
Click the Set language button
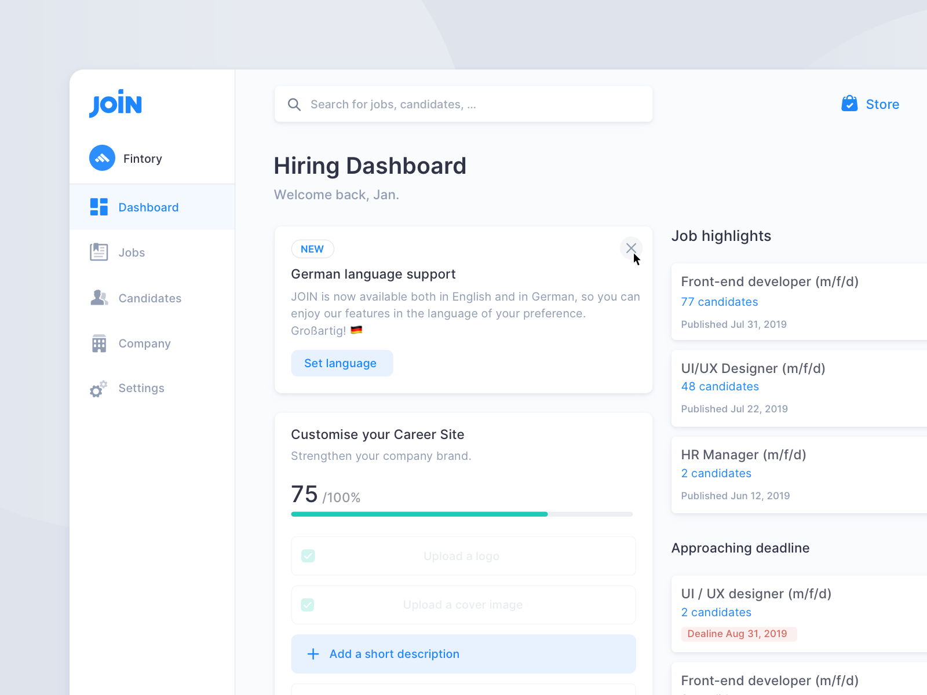(342, 363)
